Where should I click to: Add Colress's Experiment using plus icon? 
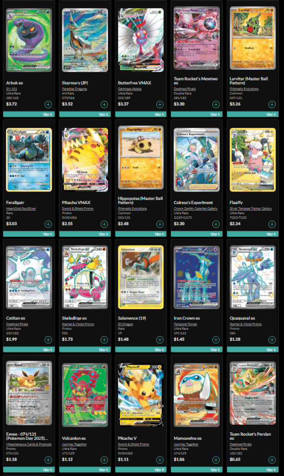click(x=216, y=224)
